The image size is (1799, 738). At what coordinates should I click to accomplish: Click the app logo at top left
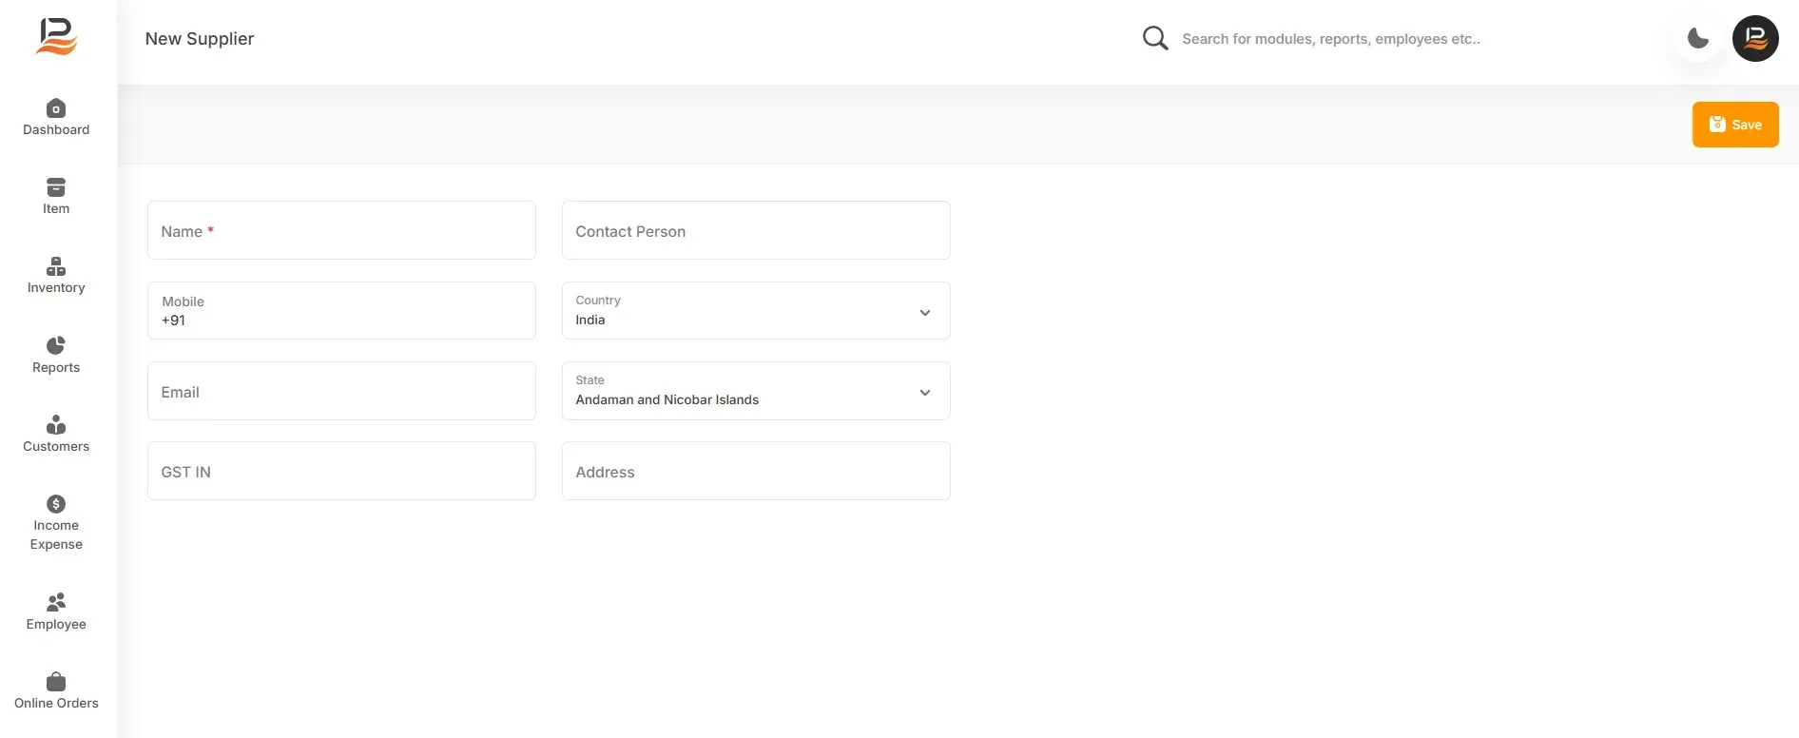click(56, 37)
